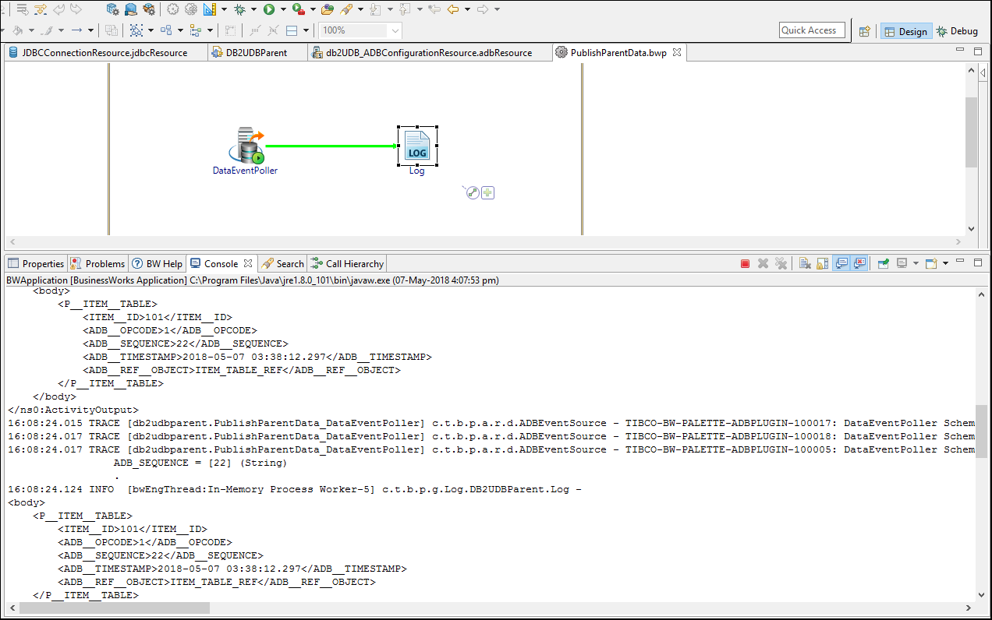
Task: Click the open folder icon in toolbar
Action: (328, 9)
